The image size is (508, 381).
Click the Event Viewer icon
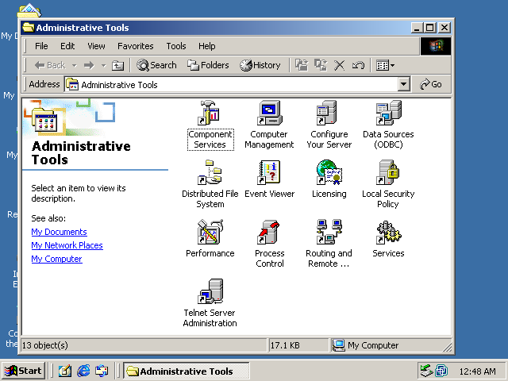pyautogui.click(x=269, y=173)
